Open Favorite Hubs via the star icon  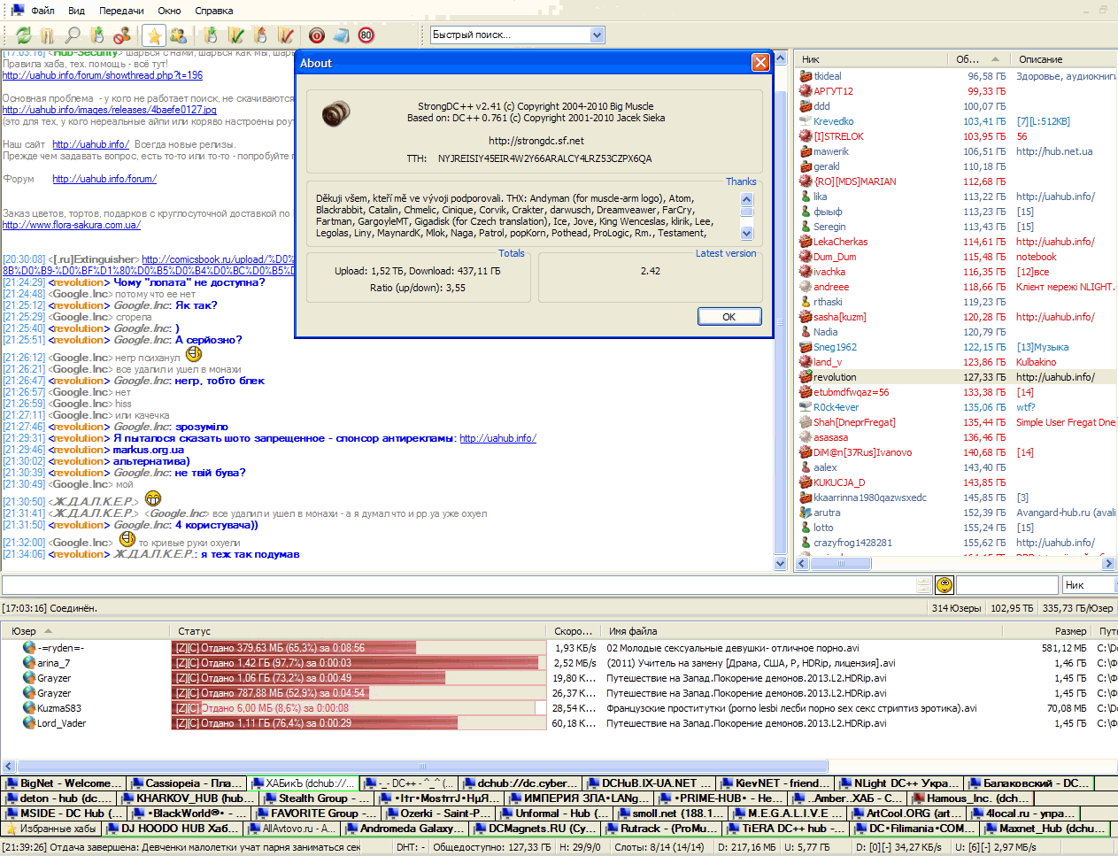pos(154,35)
